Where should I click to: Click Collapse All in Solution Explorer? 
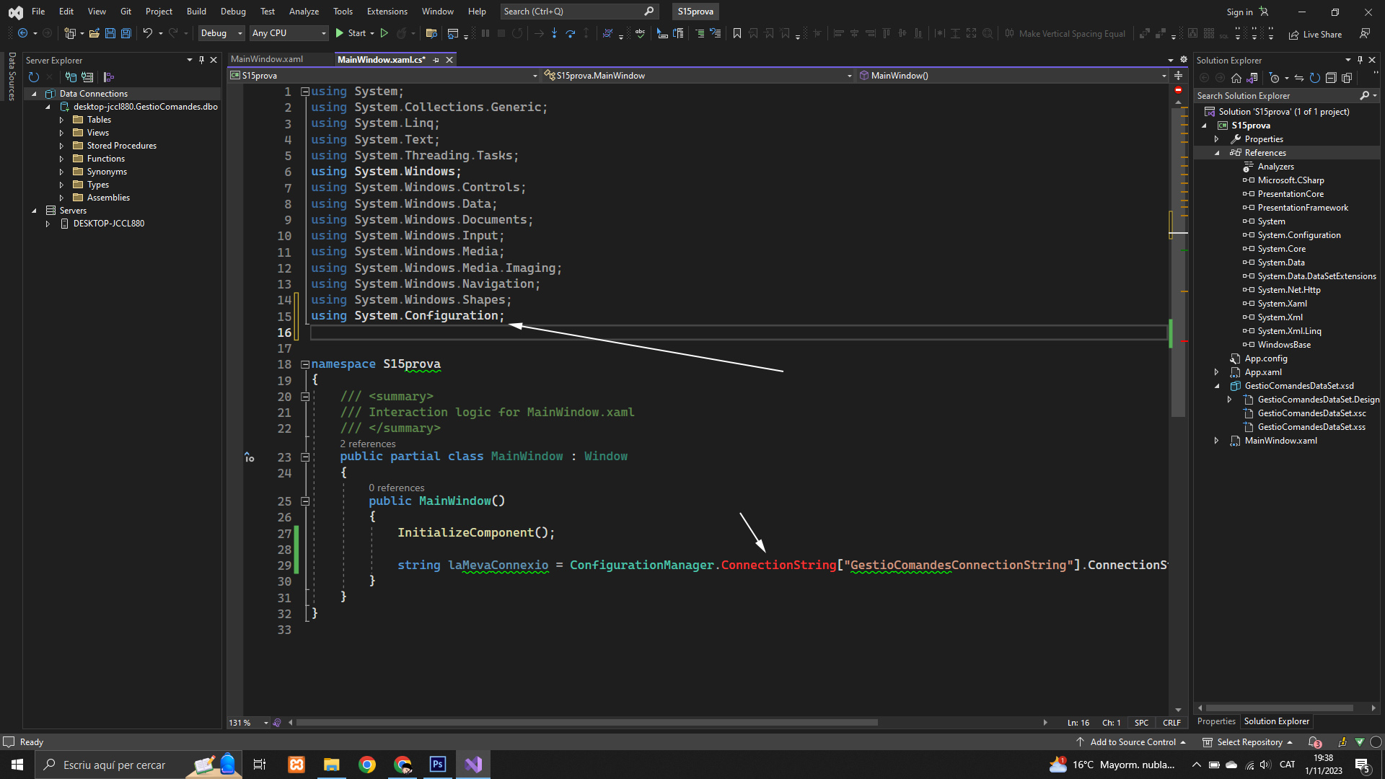[1331, 78]
